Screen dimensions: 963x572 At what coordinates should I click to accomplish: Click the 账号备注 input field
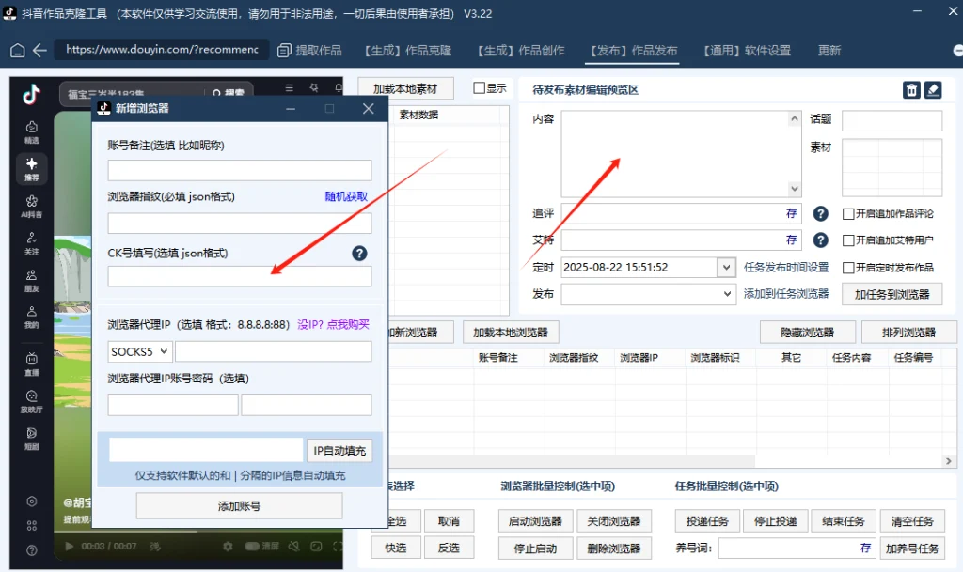(240, 170)
